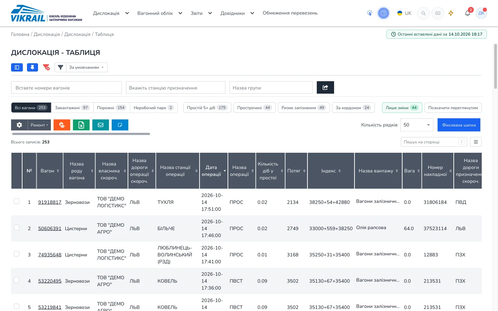The width and height of the screenshot is (498, 311).
Task: Tick the checkbox for wagon 74935648
Action: 17,254
